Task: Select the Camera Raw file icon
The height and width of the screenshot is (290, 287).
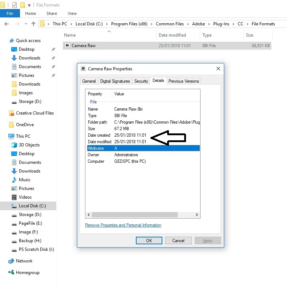Action: 67,46
